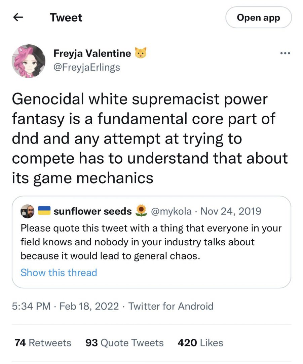The width and height of the screenshot is (303, 364).
Task: Click the Freyja Valentine display name
Action: pyautogui.click(x=92, y=53)
